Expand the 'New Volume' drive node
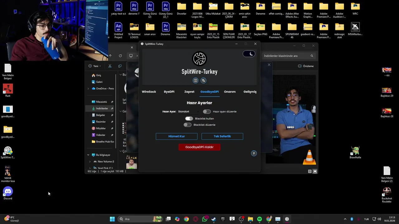 point(90,161)
